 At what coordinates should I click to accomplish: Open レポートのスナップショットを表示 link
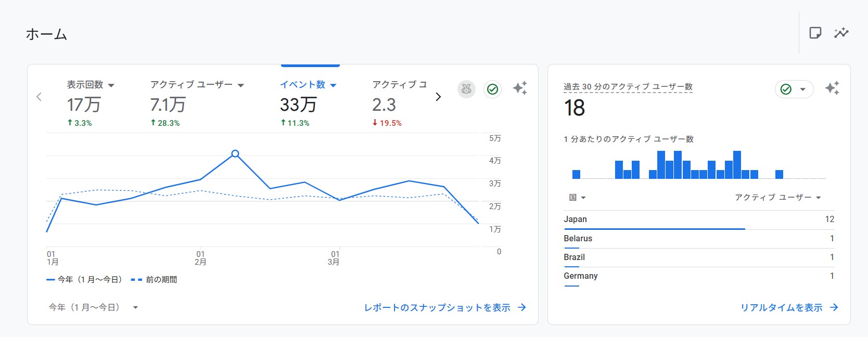445,307
